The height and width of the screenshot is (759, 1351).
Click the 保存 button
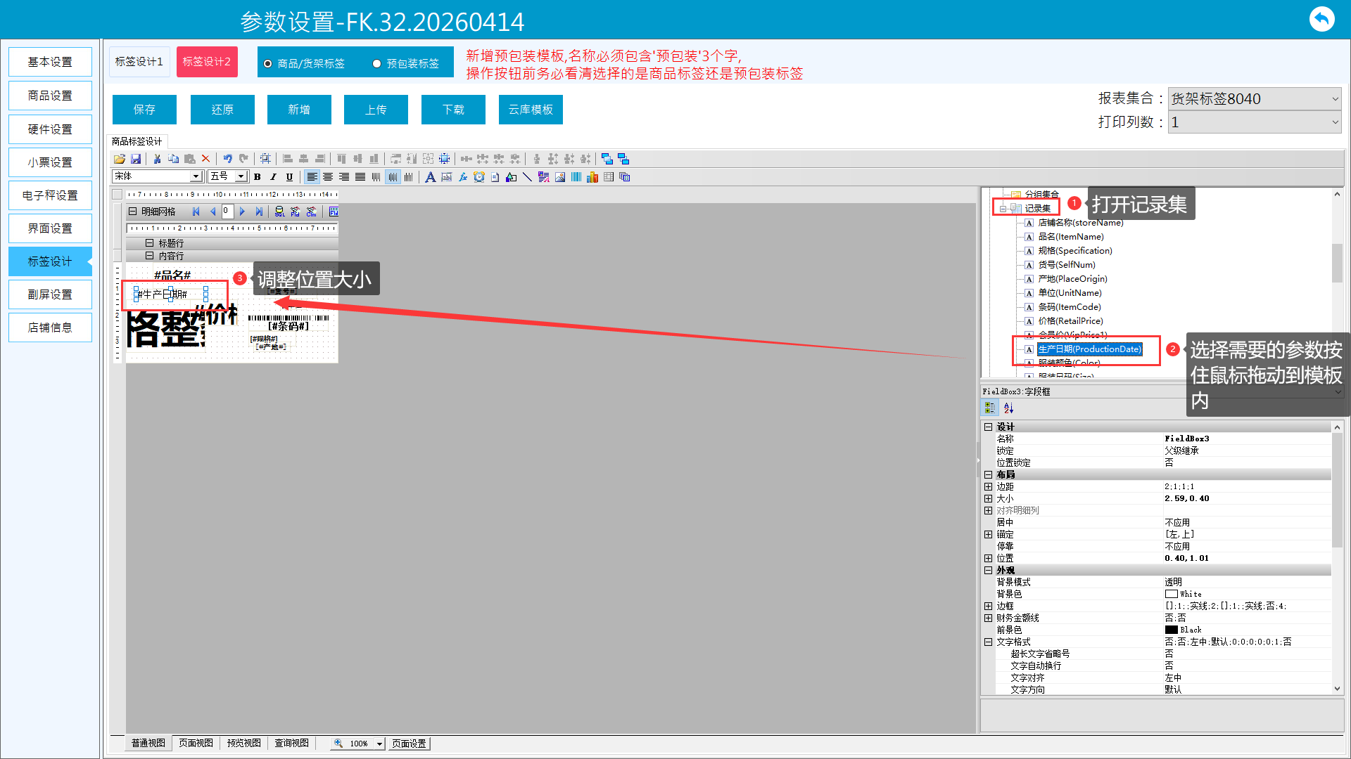pyautogui.click(x=144, y=110)
